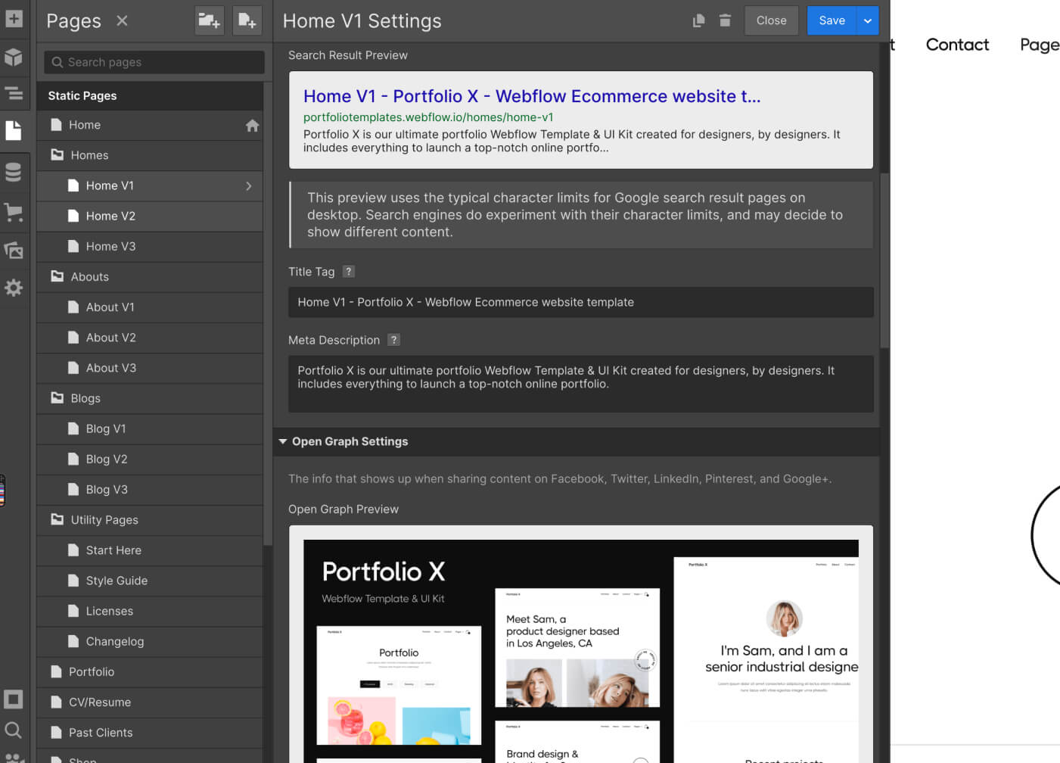
Task: Collapse the Open Graph Settings section
Action: 284,441
